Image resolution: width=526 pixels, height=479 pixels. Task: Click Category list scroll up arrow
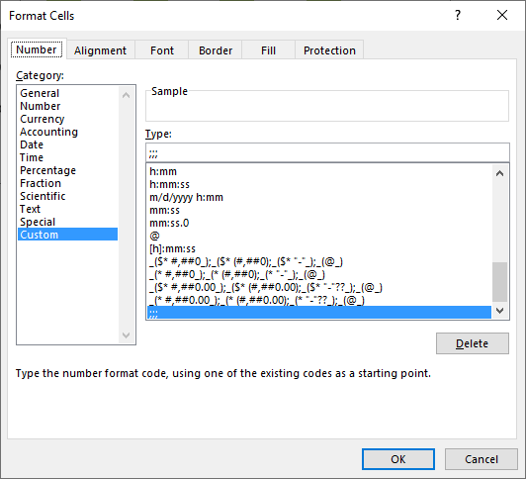tap(127, 95)
